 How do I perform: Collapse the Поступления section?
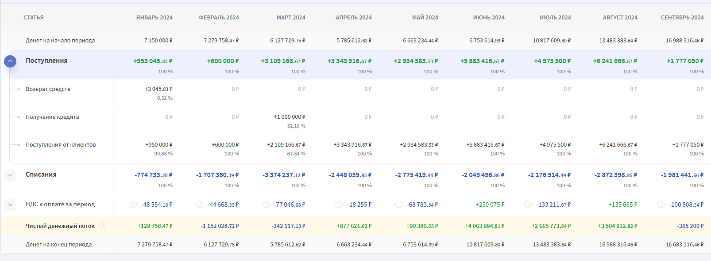pos(10,61)
